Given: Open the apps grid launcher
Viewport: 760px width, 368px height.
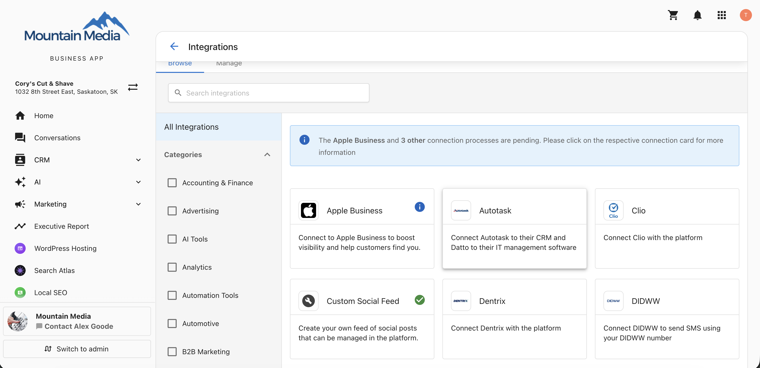Looking at the screenshot, I should coord(721,15).
